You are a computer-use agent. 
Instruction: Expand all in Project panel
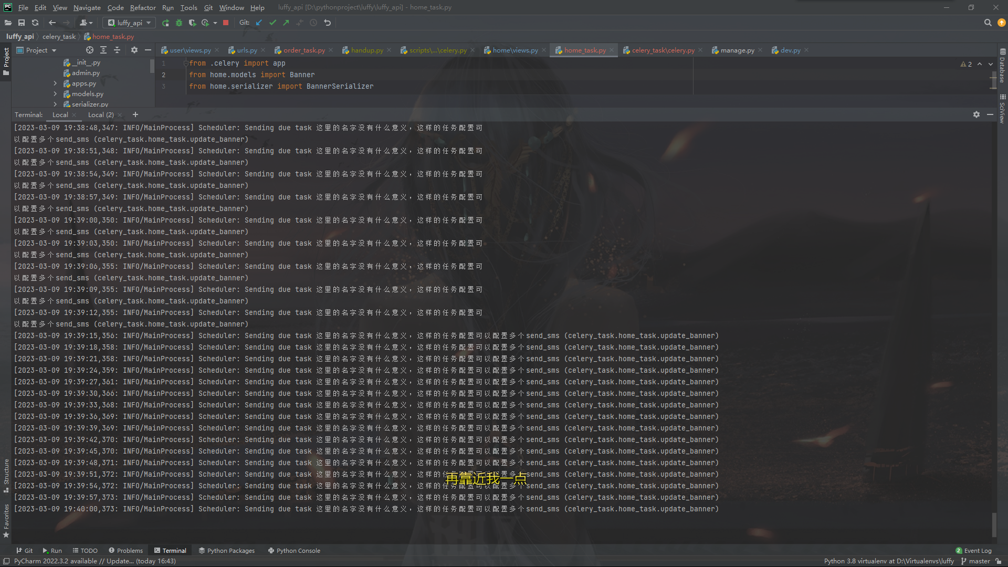103,50
